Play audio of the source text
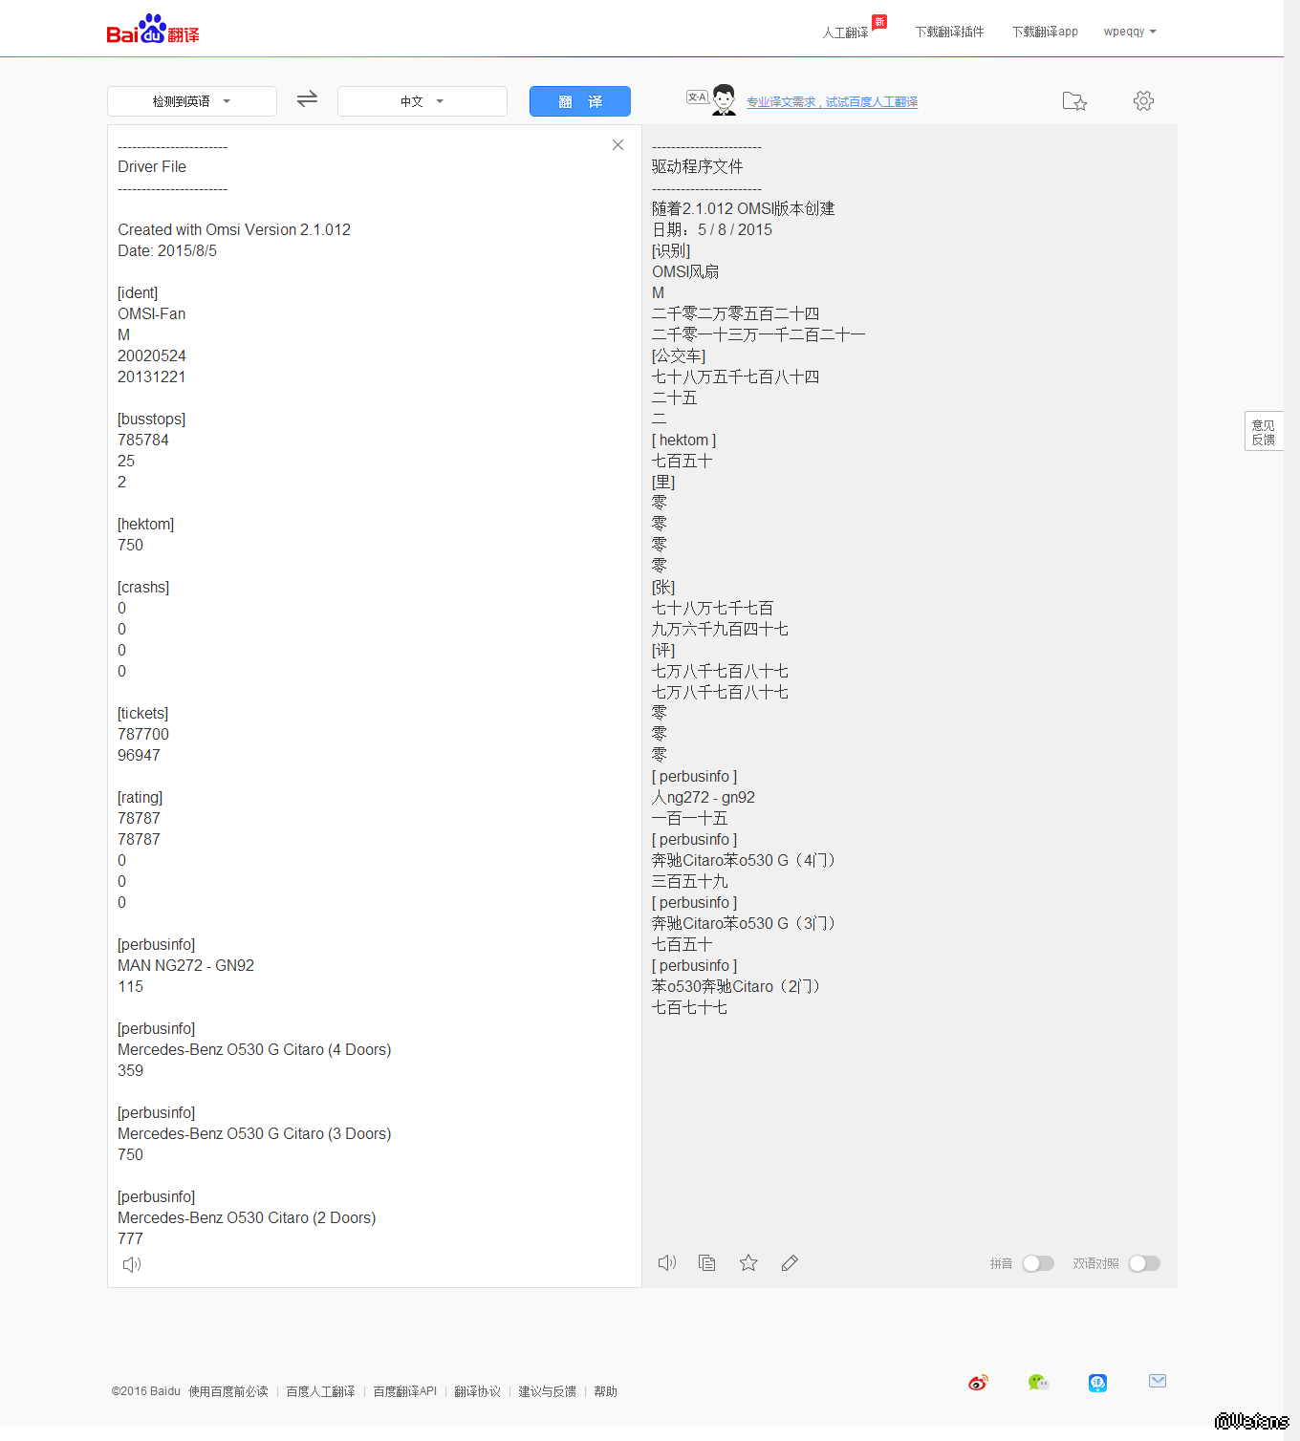1300x1441 pixels. 132,1264
